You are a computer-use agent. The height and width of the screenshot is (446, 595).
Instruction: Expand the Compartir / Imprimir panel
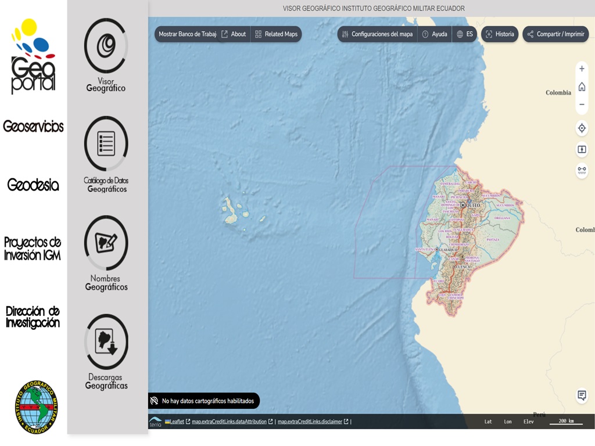pos(555,34)
